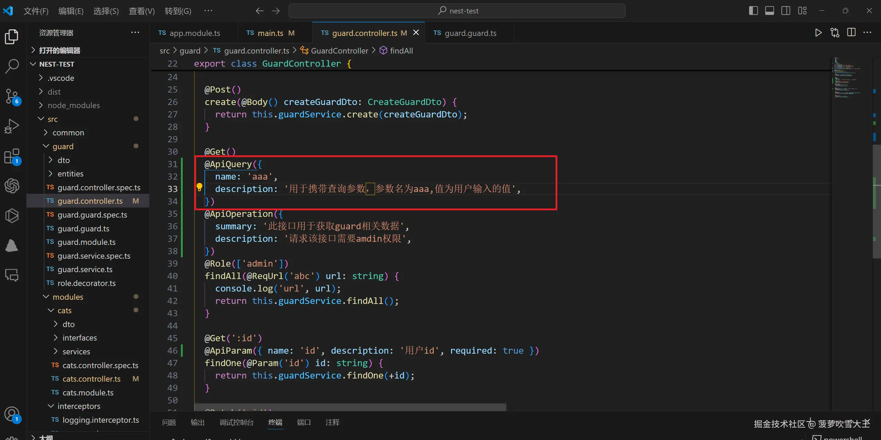Click GuardController in the breadcrumb

point(339,51)
